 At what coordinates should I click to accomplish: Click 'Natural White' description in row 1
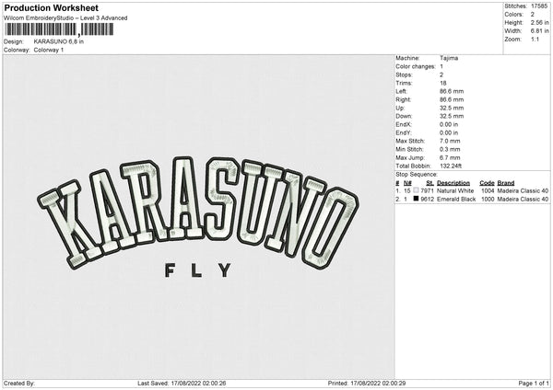pos(455,190)
